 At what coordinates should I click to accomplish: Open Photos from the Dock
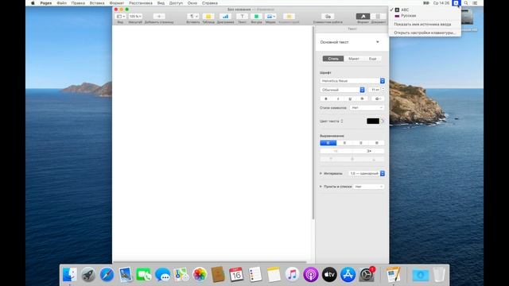click(x=200, y=275)
